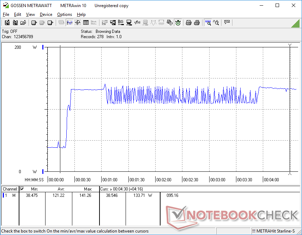This screenshot has width=302, height=235.
Task: Click the greyed device transfer icon
Action: point(42,23)
